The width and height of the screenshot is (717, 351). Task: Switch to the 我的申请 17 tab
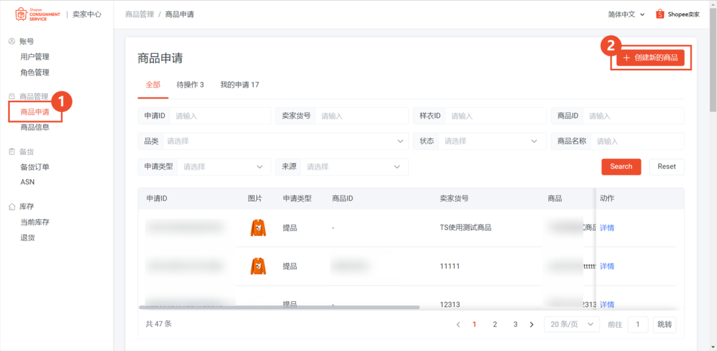tap(239, 85)
